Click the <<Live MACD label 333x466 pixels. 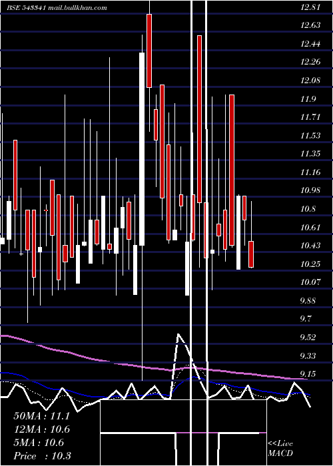(x=280, y=448)
